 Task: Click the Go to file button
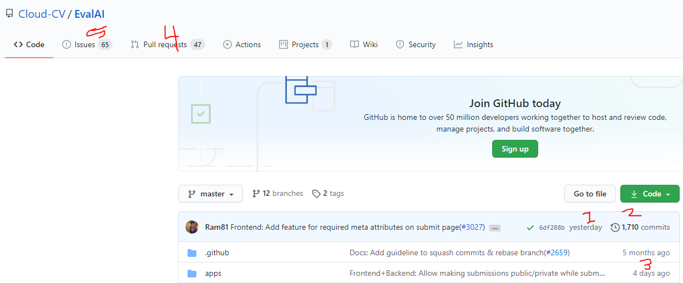coord(590,194)
